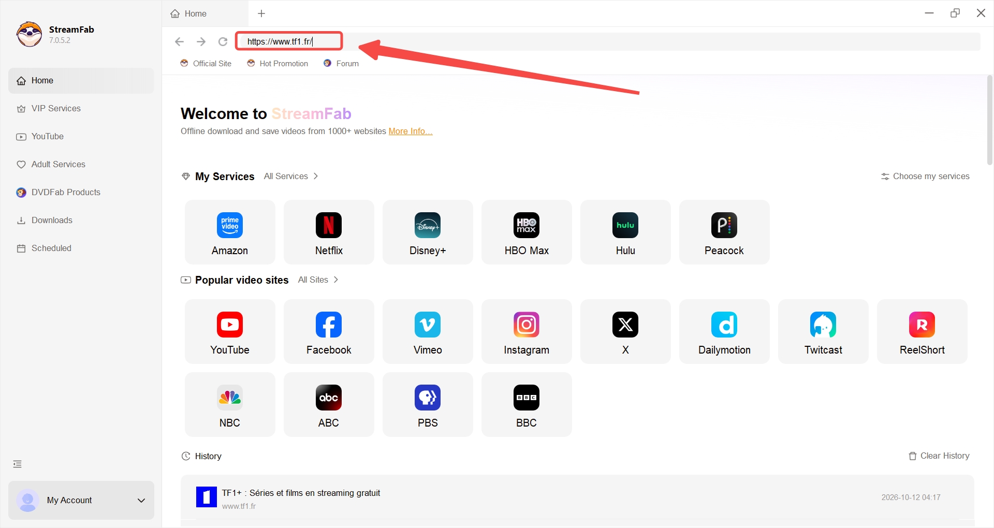This screenshot has height=528, width=994.
Task: Open the Dailymotion site tile
Action: [x=724, y=331]
